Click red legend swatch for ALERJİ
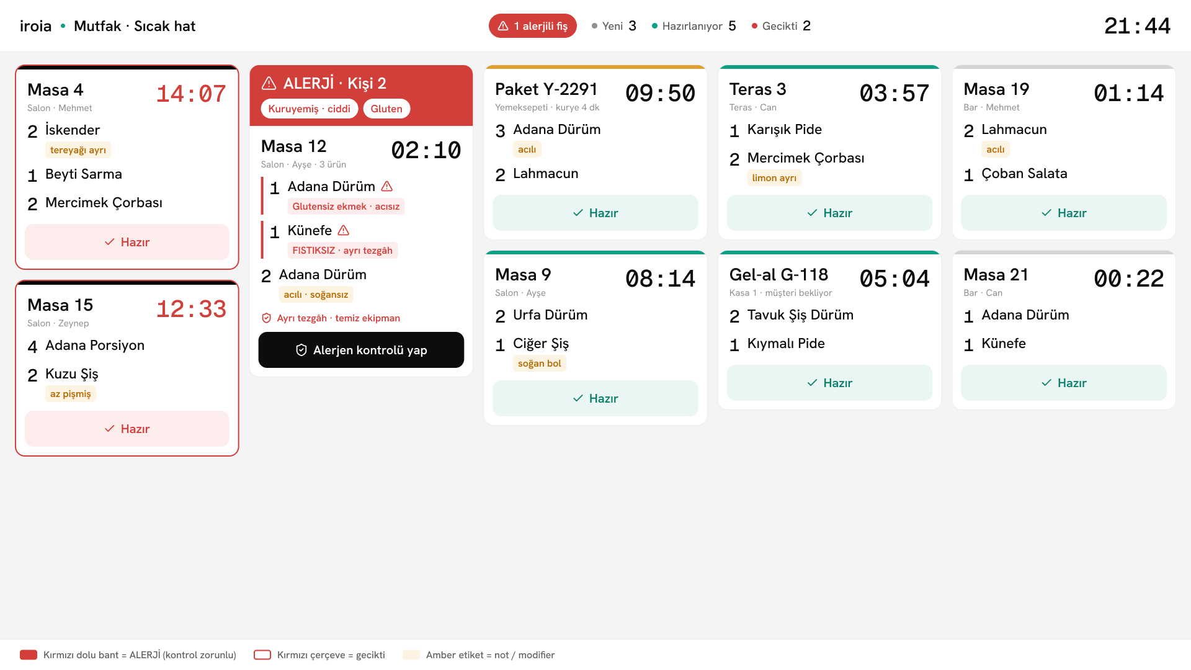 click(x=29, y=655)
